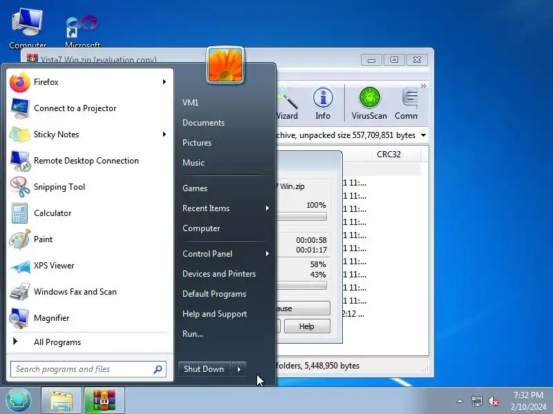This screenshot has width=553, height=414.
Task: Click Help in extraction dialog
Action: point(307,326)
